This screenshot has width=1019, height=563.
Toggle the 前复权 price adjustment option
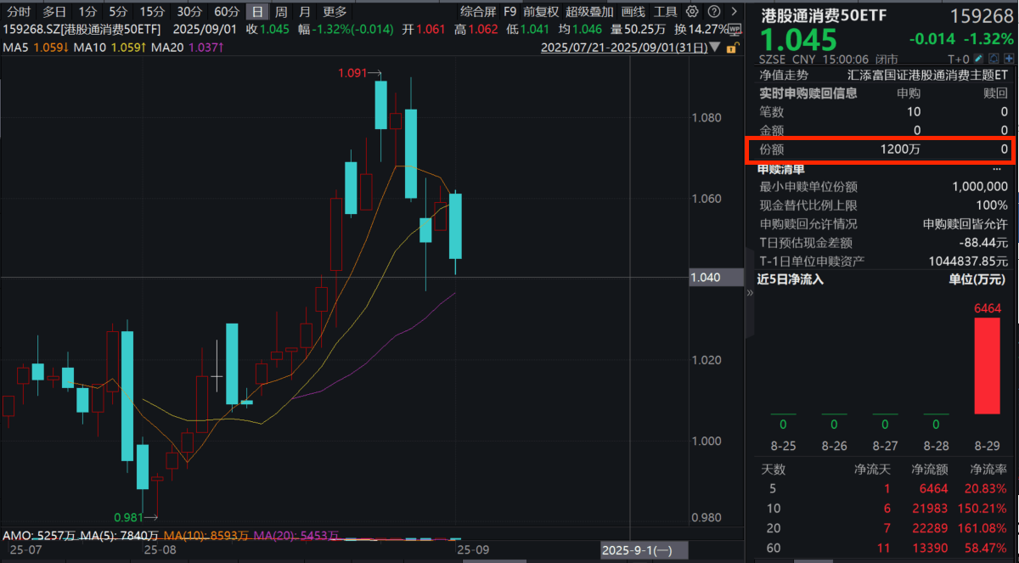click(x=541, y=12)
